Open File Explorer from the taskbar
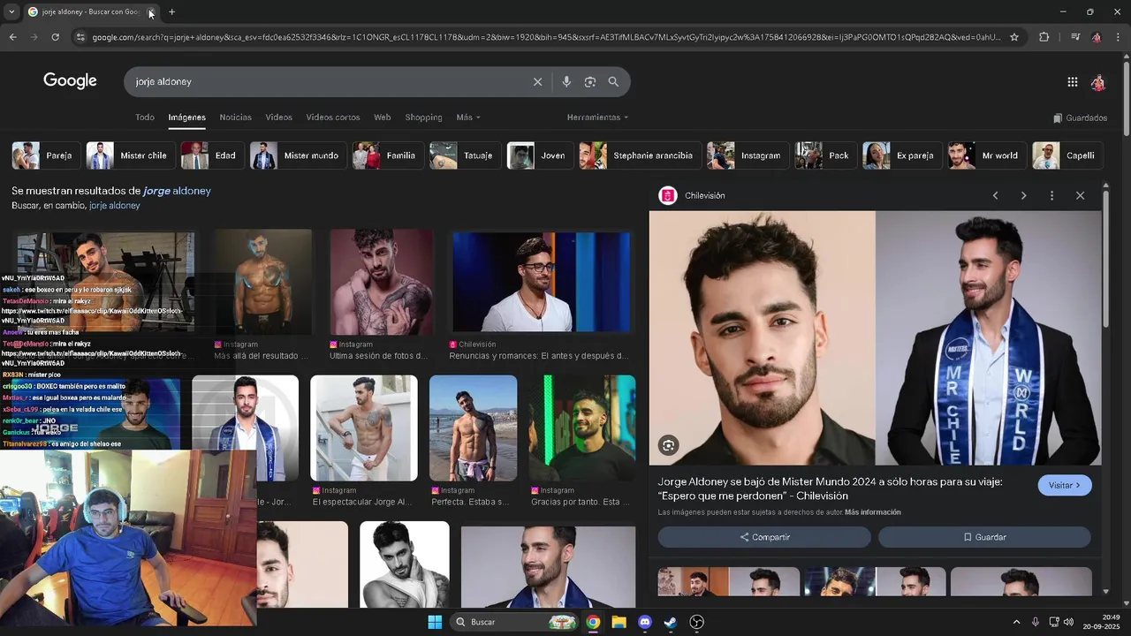This screenshot has width=1131, height=636. (619, 622)
